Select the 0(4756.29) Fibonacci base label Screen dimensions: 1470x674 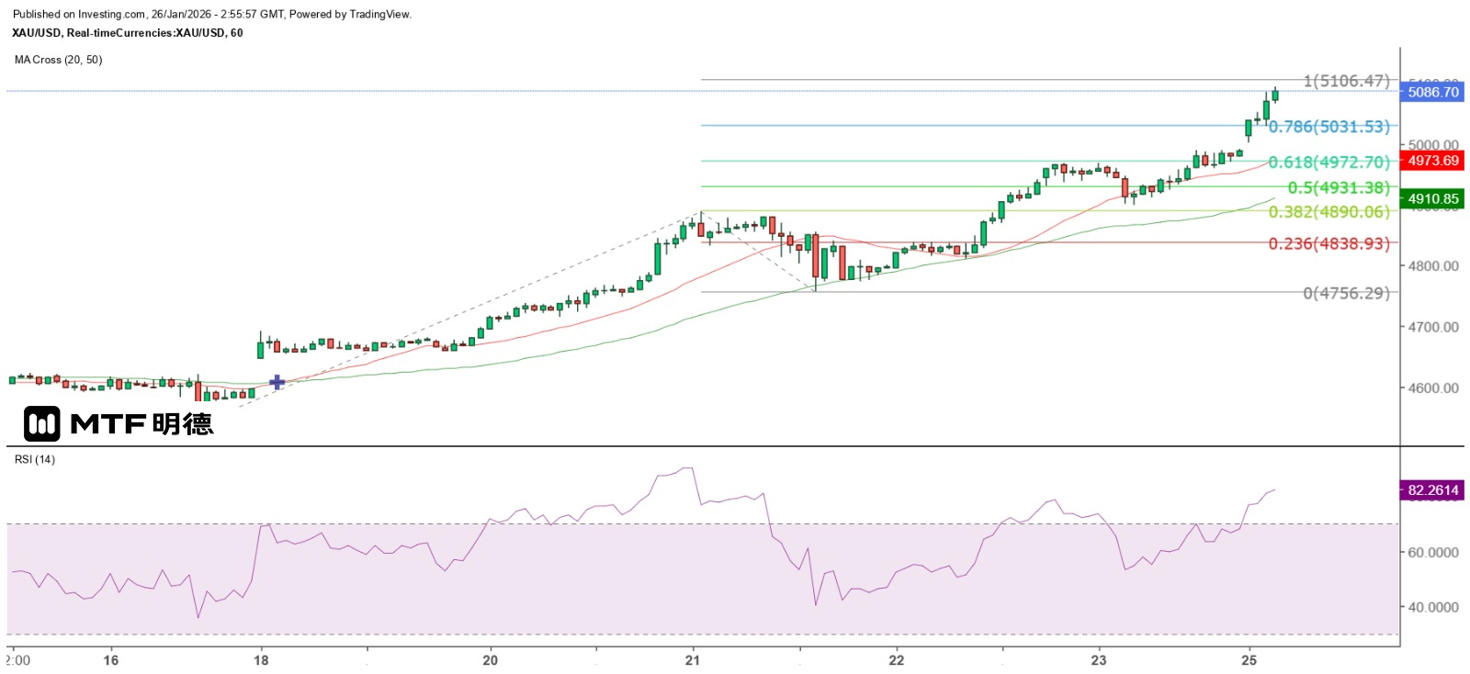[1346, 293]
